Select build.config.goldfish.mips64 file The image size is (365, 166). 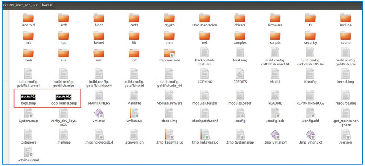click(x=99, y=74)
